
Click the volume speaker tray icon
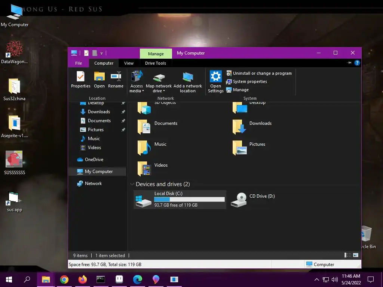[335, 280]
